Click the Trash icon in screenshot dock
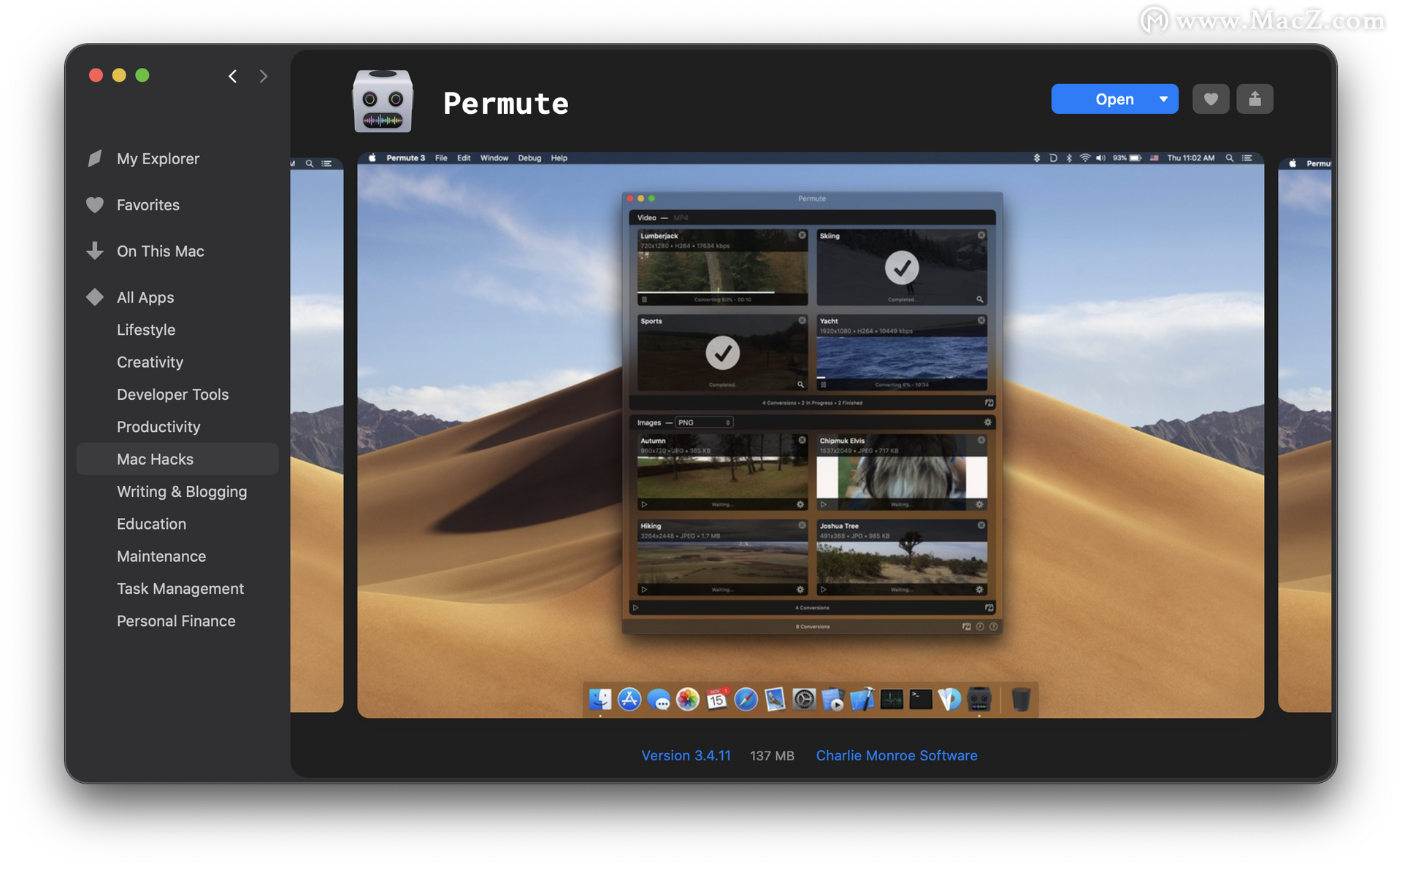The width and height of the screenshot is (1402, 869). [x=1021, y=699]
